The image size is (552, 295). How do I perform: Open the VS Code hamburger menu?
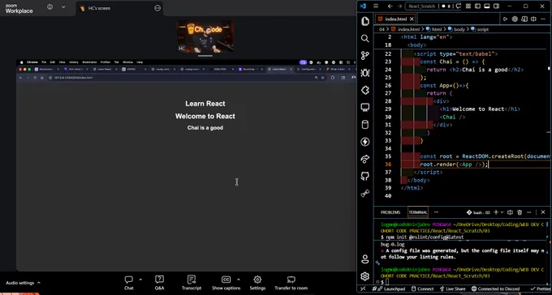pyautogui.click(x=376, y=6)
